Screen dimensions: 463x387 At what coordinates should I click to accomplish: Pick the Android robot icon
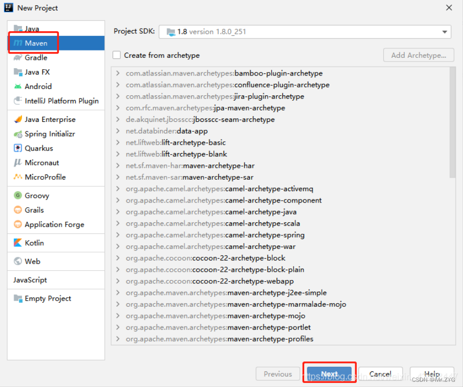pos(18,86)
